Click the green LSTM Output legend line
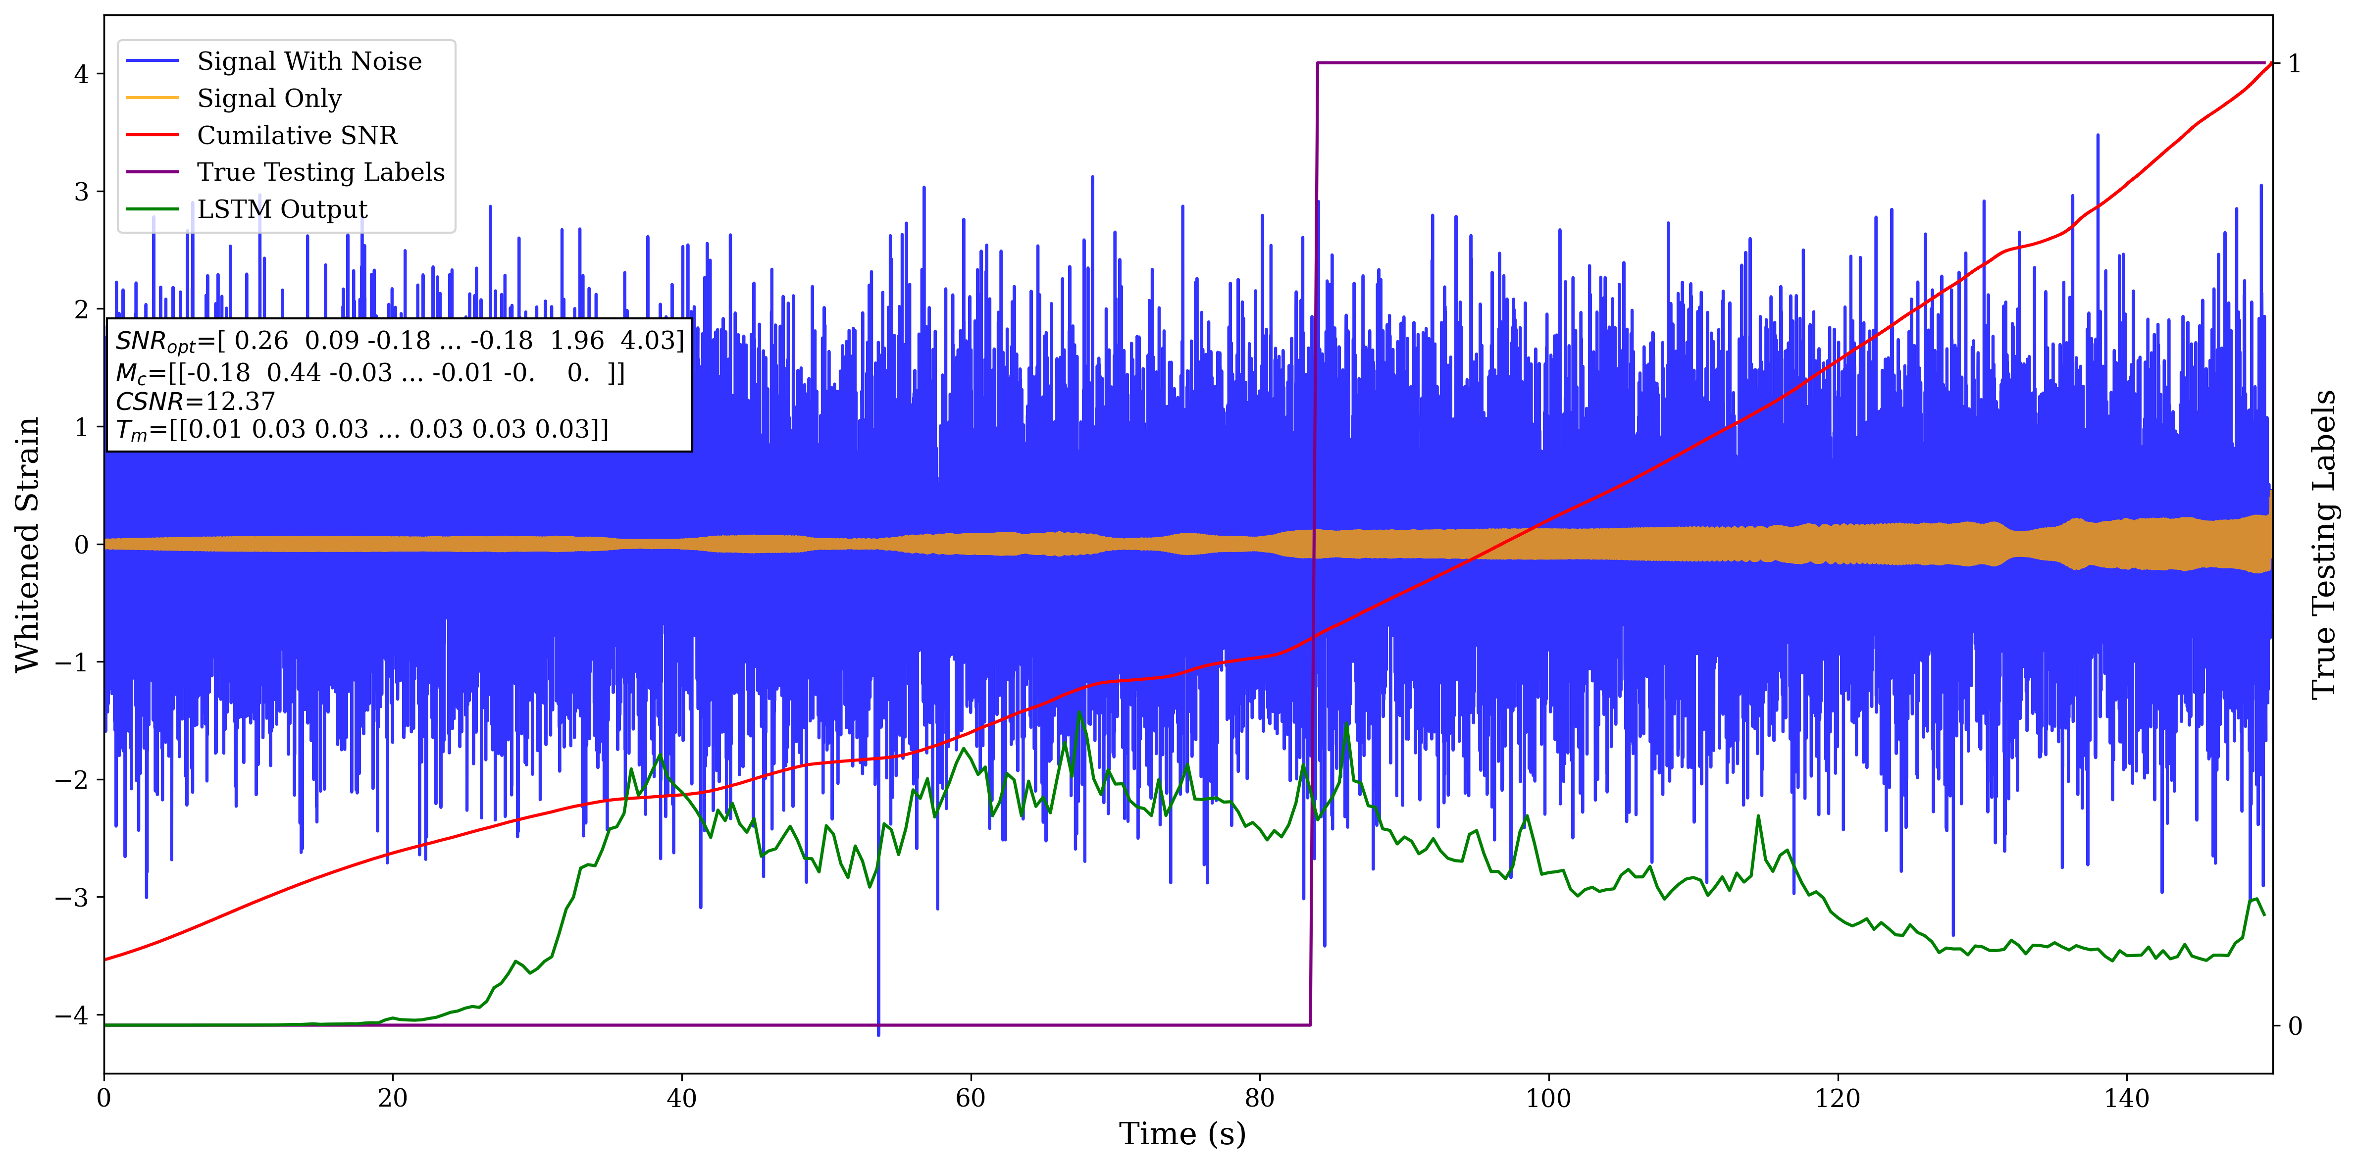This screenshot has width=2356, height=1165. point(152,209)
